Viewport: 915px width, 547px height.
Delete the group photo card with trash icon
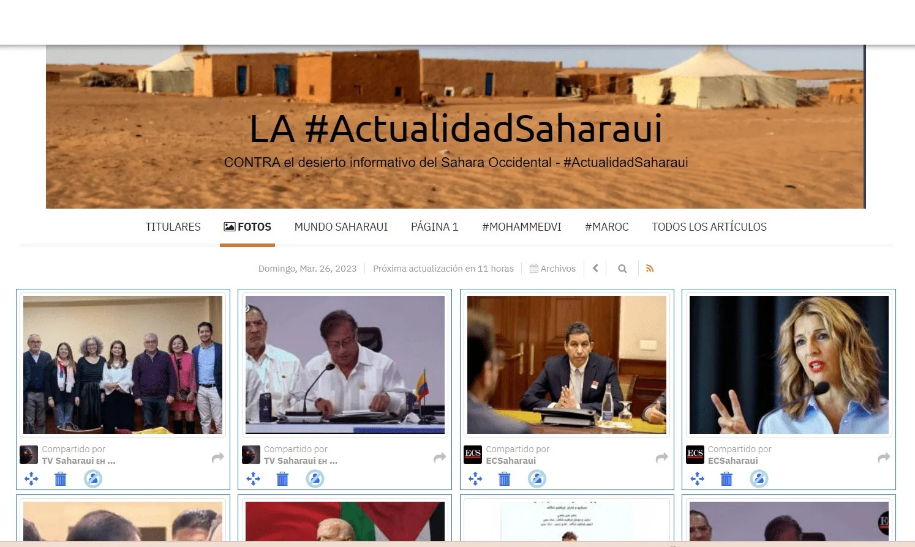click(61, 479)
